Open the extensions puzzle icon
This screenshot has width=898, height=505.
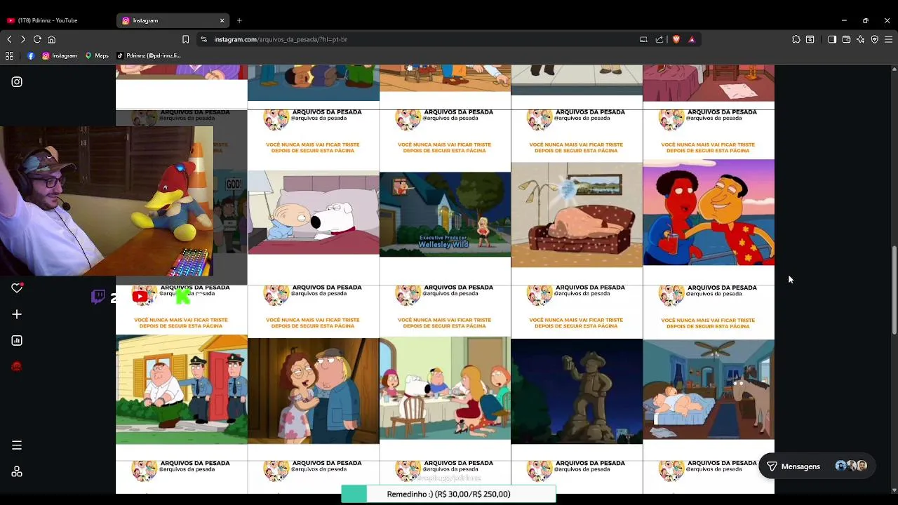[796, 39]
